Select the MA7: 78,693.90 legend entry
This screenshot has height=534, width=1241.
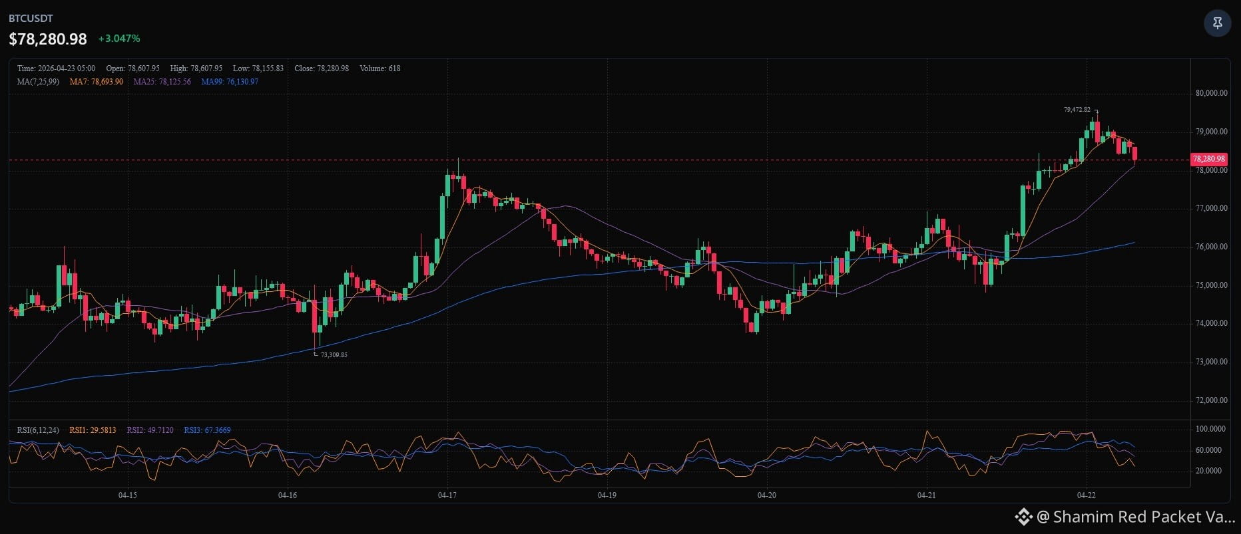[x=97, y=82]
